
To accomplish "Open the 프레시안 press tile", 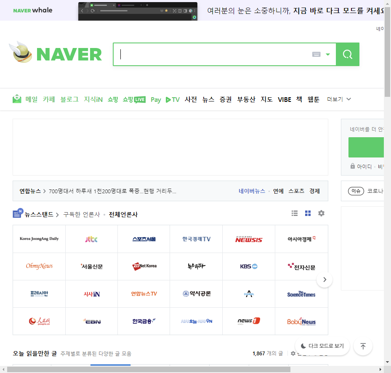I will (x=39, y=294).
